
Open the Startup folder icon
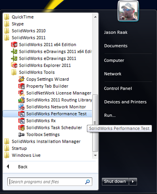point(7,148)
